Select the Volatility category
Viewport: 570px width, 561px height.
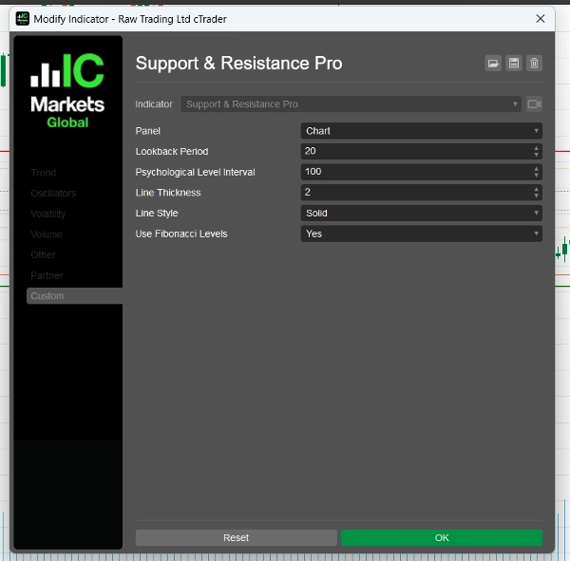pos(48,214)
